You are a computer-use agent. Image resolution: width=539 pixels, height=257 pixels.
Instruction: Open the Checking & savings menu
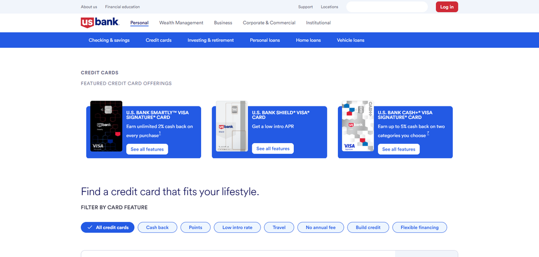(x=109, y=40)
